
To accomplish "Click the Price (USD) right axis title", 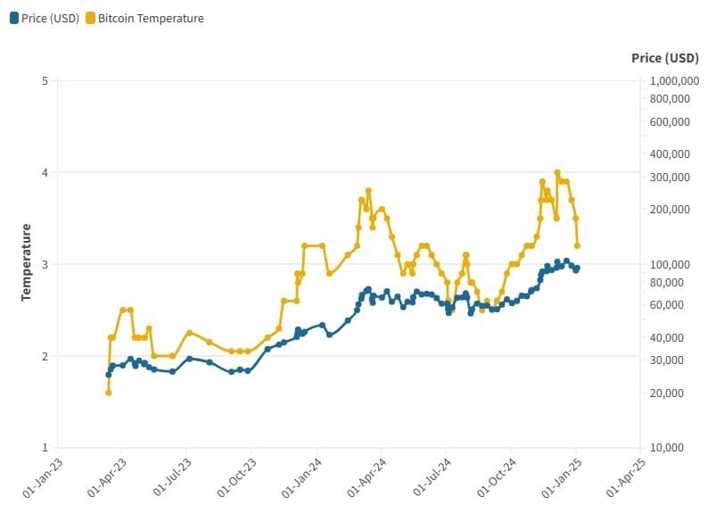I will tap(664, 58).
